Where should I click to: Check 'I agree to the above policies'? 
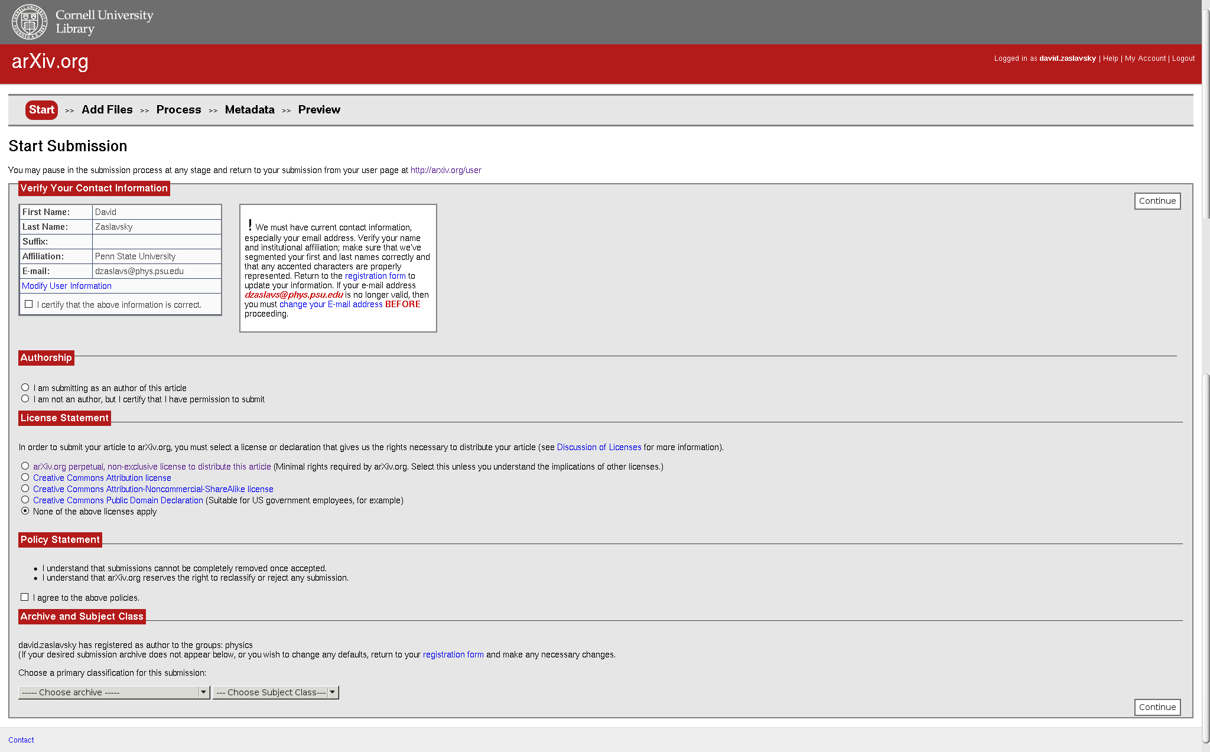tap(24, 597)
